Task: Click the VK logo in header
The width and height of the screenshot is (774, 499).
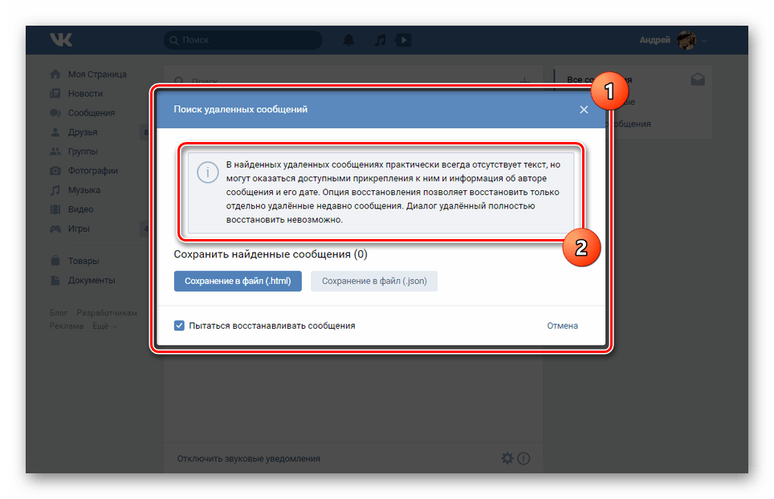Action: pyautogui.click(x=61, y=39)
